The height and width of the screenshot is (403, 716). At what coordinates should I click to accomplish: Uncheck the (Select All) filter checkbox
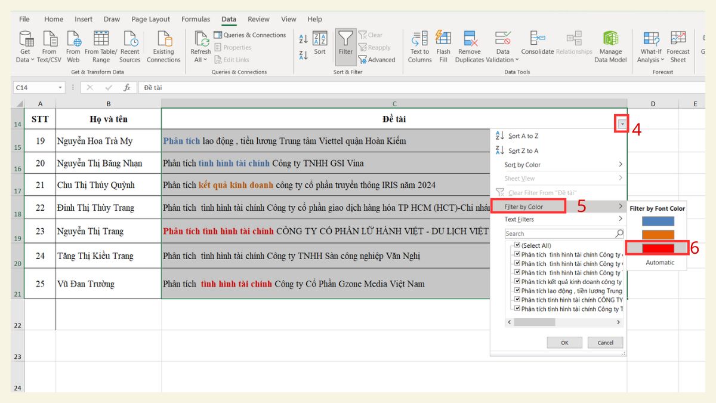[517, 245]
